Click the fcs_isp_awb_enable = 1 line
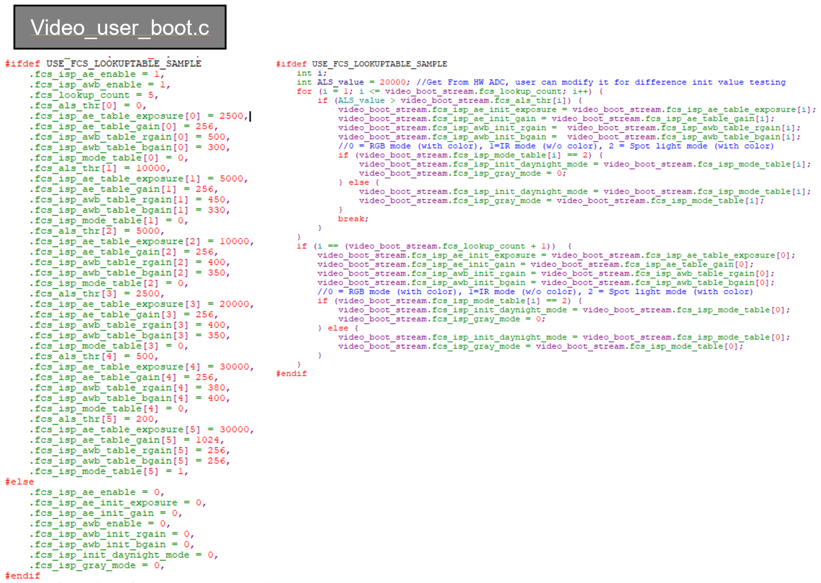 click(99, 85)
